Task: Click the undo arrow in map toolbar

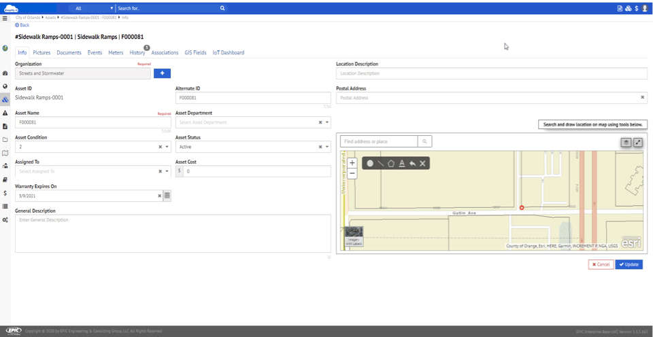Action: click(412, 163)
